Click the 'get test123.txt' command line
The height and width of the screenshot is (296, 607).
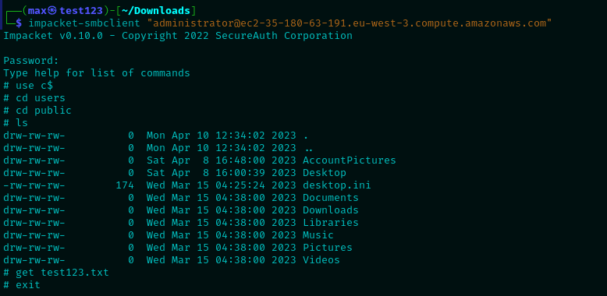[56, 273]
